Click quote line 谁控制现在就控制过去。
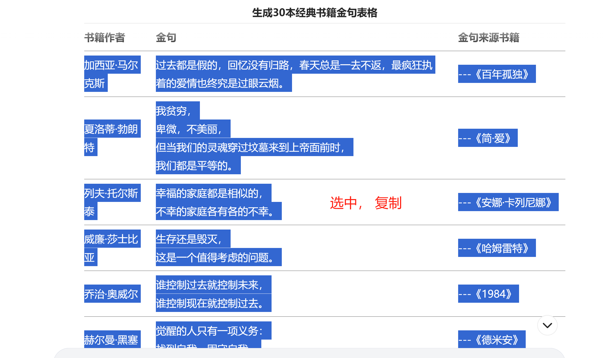The image size is (603, 358). 213,303
